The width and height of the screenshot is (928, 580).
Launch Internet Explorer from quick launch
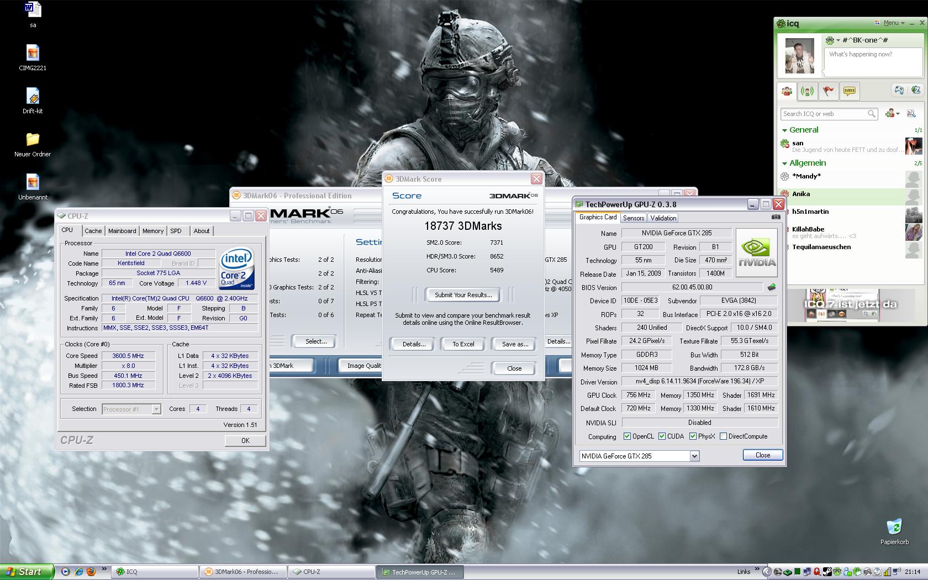coord(79,572)
